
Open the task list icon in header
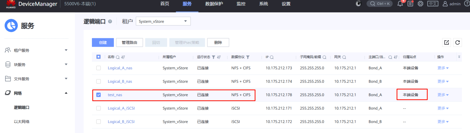[x=410, y=4]
